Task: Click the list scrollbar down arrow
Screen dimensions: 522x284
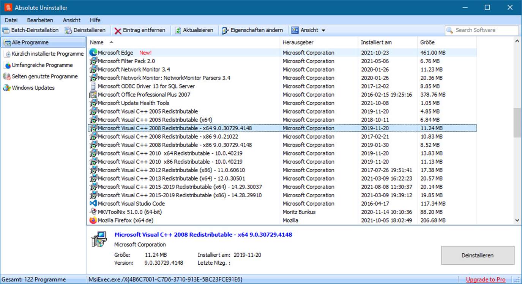Action: pyautogui.click(x=517, y=220)
